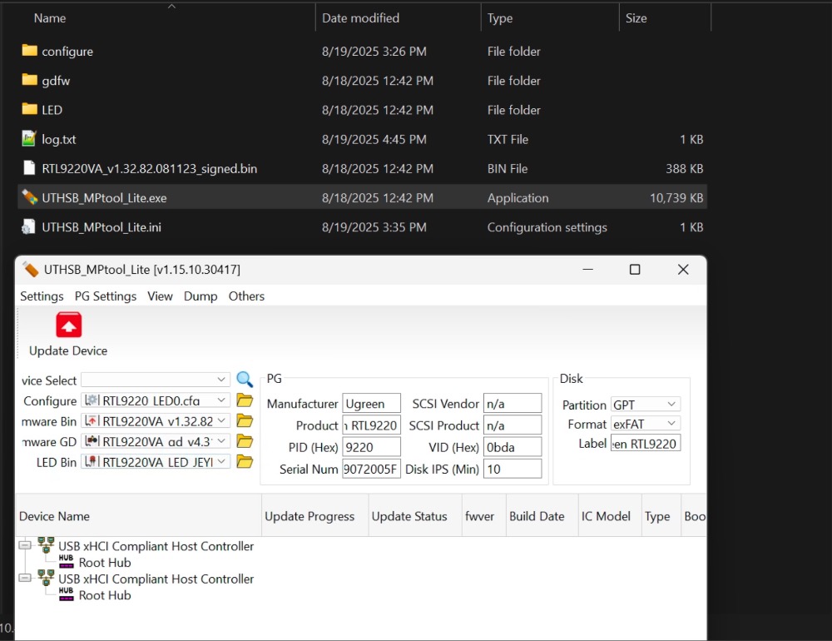This screenshot has height=641, width=832.
Task: Select the first Root Hub tree item
Action: [105, 563]
